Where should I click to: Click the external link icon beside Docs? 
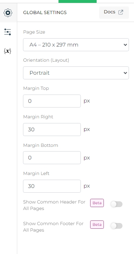[121, 12]
